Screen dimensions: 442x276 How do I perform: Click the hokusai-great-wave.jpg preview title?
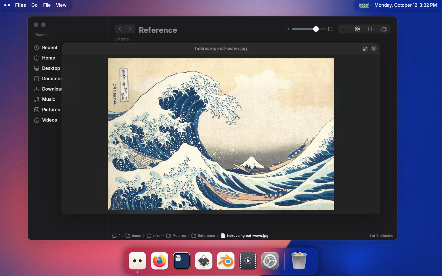(x=221, y=49)
